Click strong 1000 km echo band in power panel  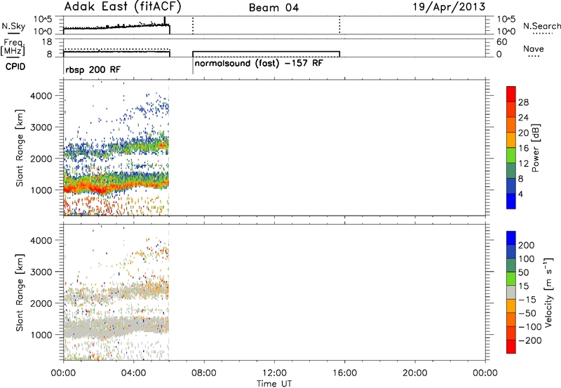tap(116, 184)
